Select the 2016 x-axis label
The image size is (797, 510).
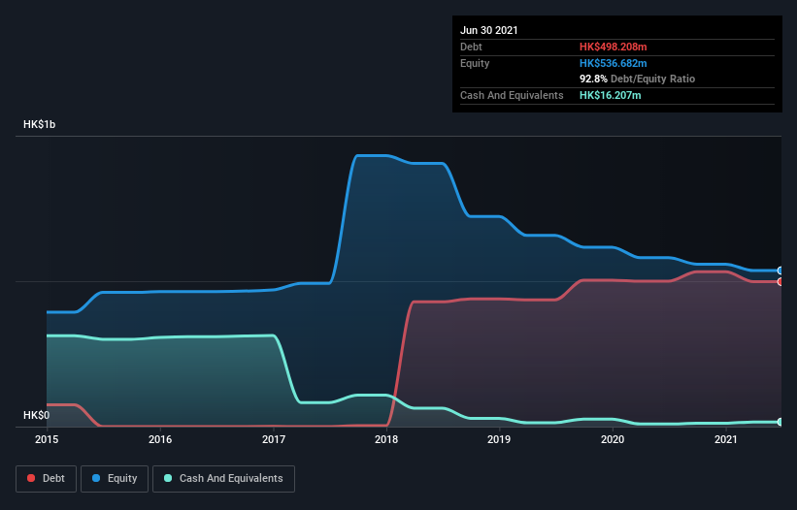(160, 439)
